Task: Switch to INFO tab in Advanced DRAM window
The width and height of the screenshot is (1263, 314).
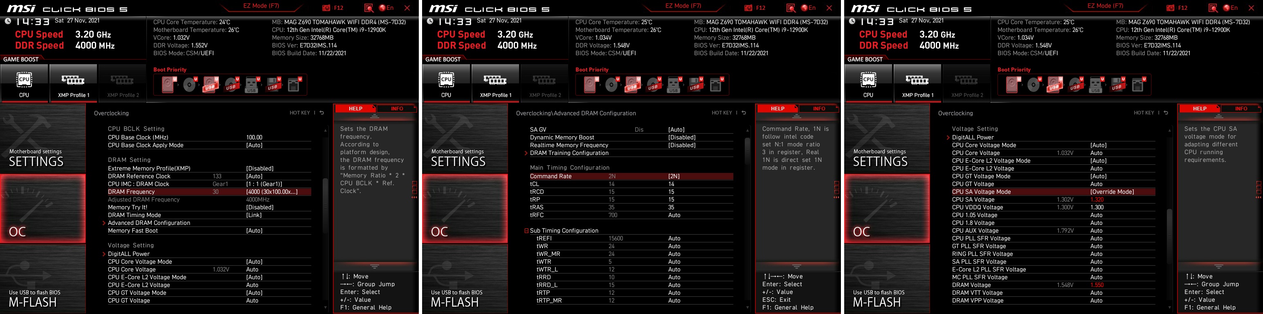Action: tap(819, 109)
